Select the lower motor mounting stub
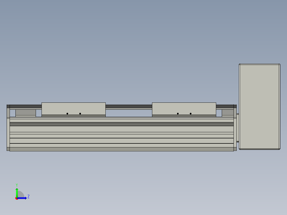This screenshot has height=215, width=287. 238,142
